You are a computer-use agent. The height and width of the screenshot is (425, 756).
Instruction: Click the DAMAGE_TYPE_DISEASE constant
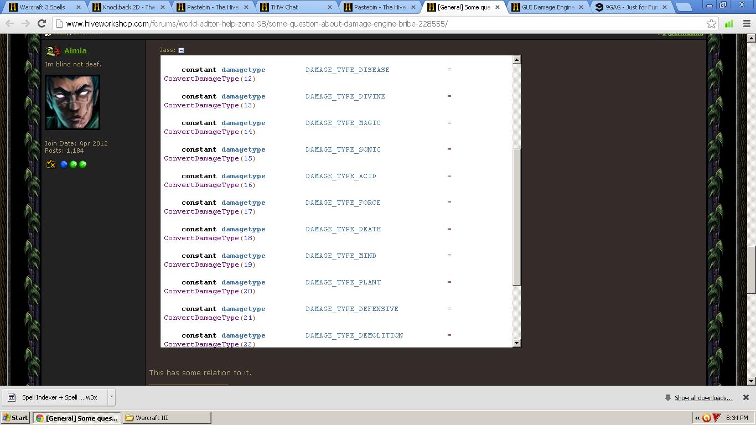point(348,70)
